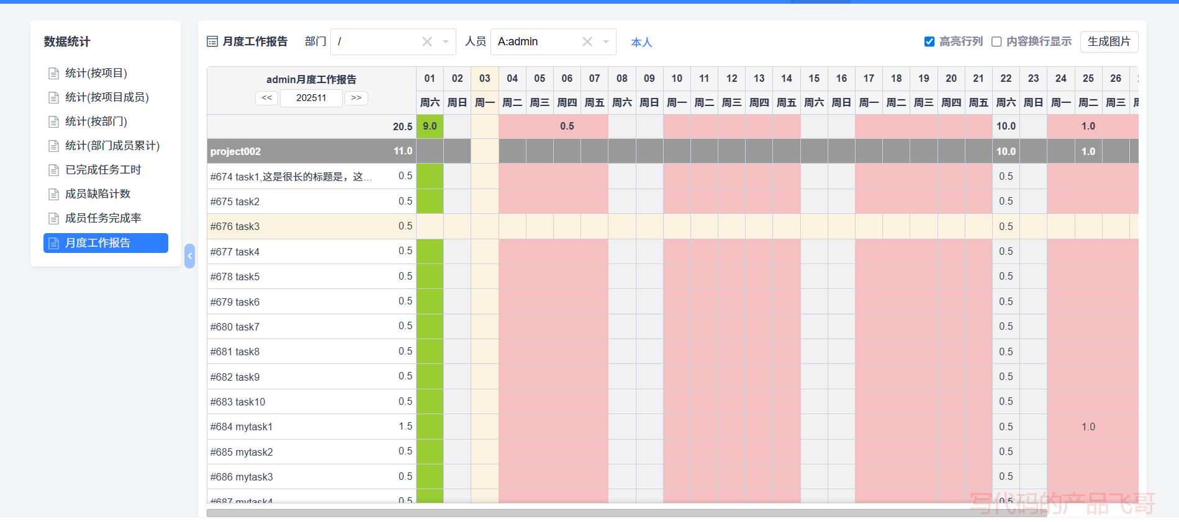
Task: Click document icon beside 已完成任务工时
Action: (x=53, y=170)
